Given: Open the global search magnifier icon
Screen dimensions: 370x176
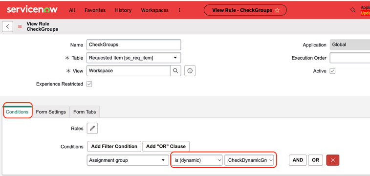Looking at the screenshot, I should click(x=353, y=10).
